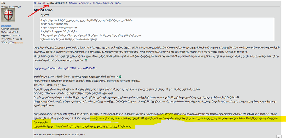Click the წერილები: 9019 post count
The width and height of the screenshot is (286, 138).
click(9, 32)
